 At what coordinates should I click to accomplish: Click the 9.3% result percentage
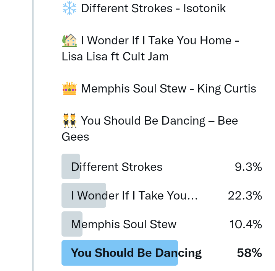(248, 167)
